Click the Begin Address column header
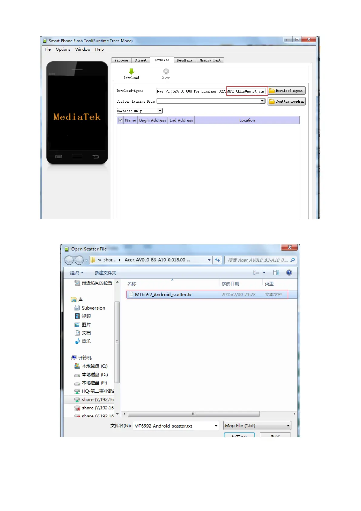The image size is (361, 511). pos(152,120)
